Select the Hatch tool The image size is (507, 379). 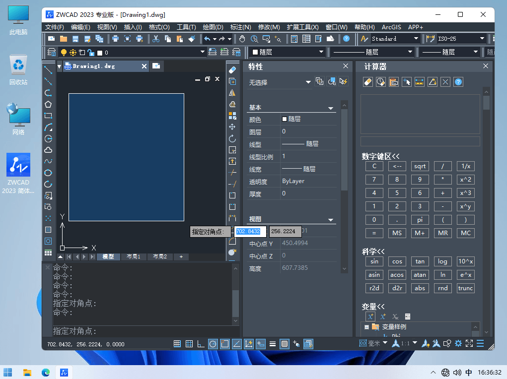tap(48, 230)
